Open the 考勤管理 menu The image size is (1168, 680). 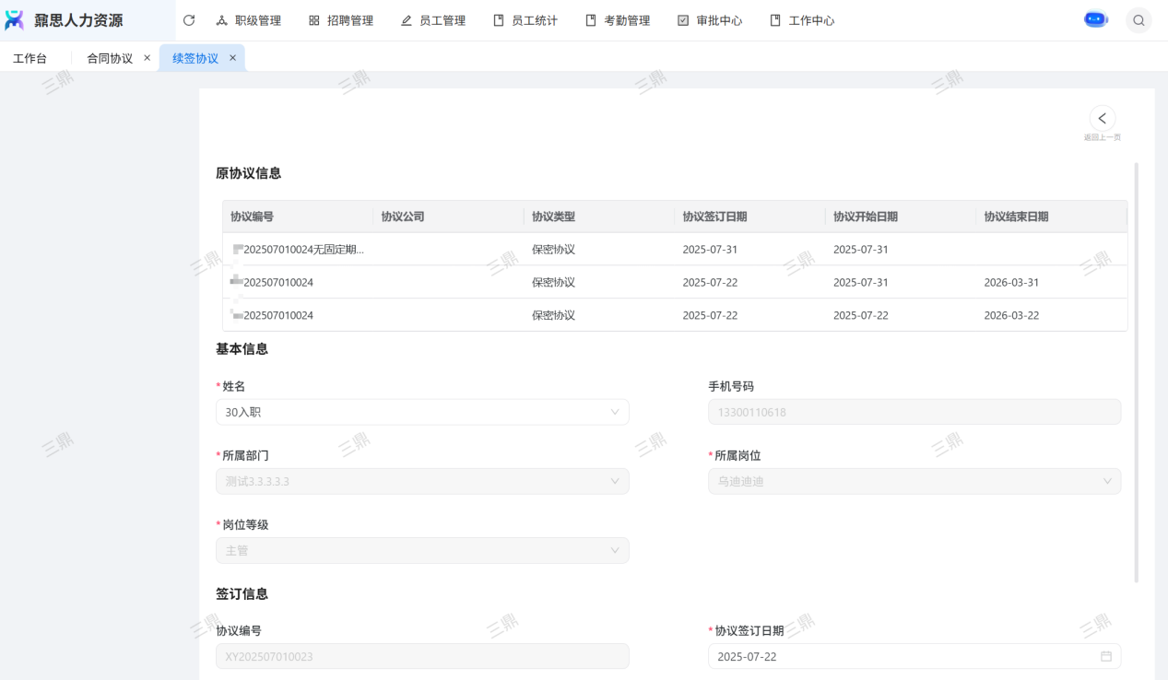point(618,20)
